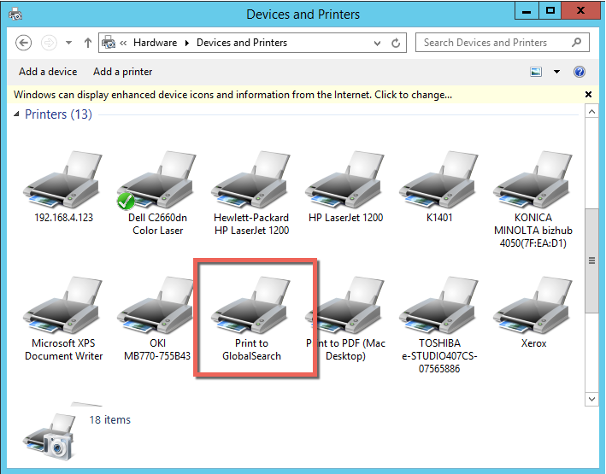Click the TOSHIBA e-STUDIO407CS printer icon

[439, 308]
